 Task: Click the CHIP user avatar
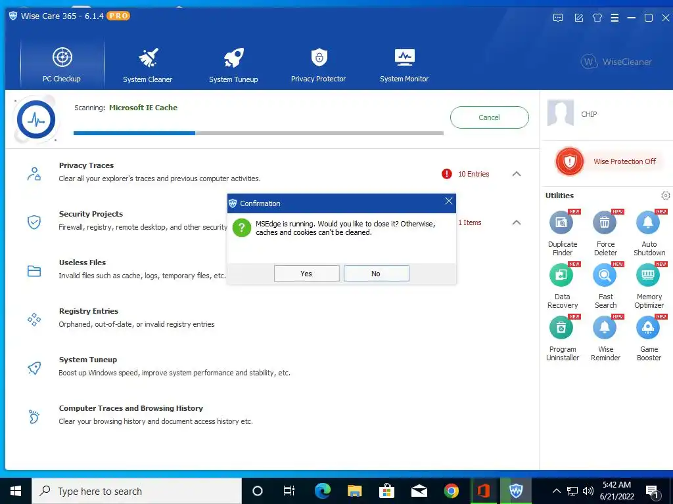tap(561, 113)
